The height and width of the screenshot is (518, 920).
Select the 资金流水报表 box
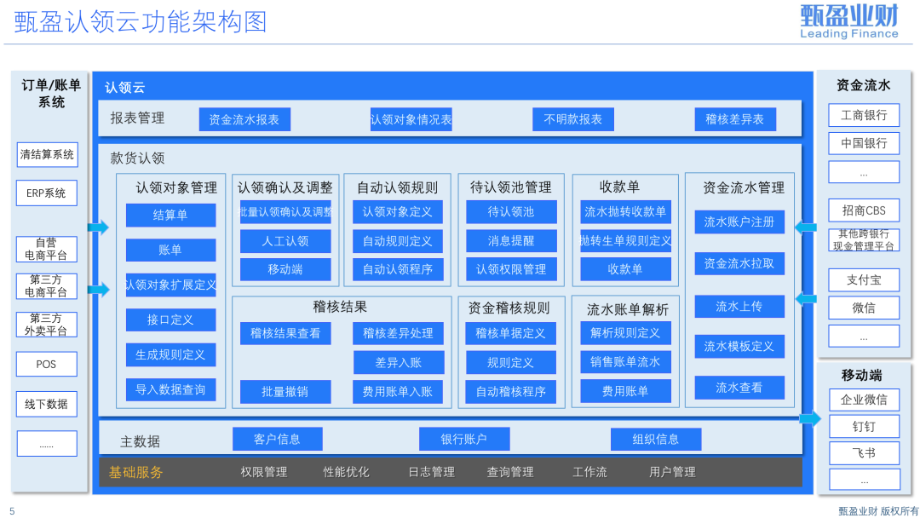coord(244,119)
